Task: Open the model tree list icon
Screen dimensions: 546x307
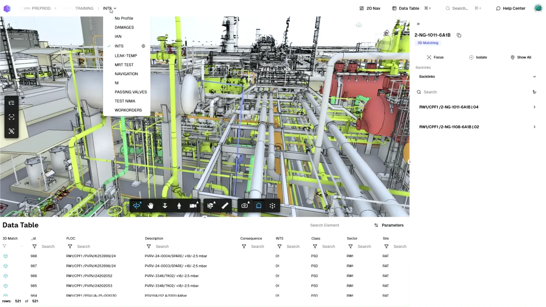Action: coord(12,103)
